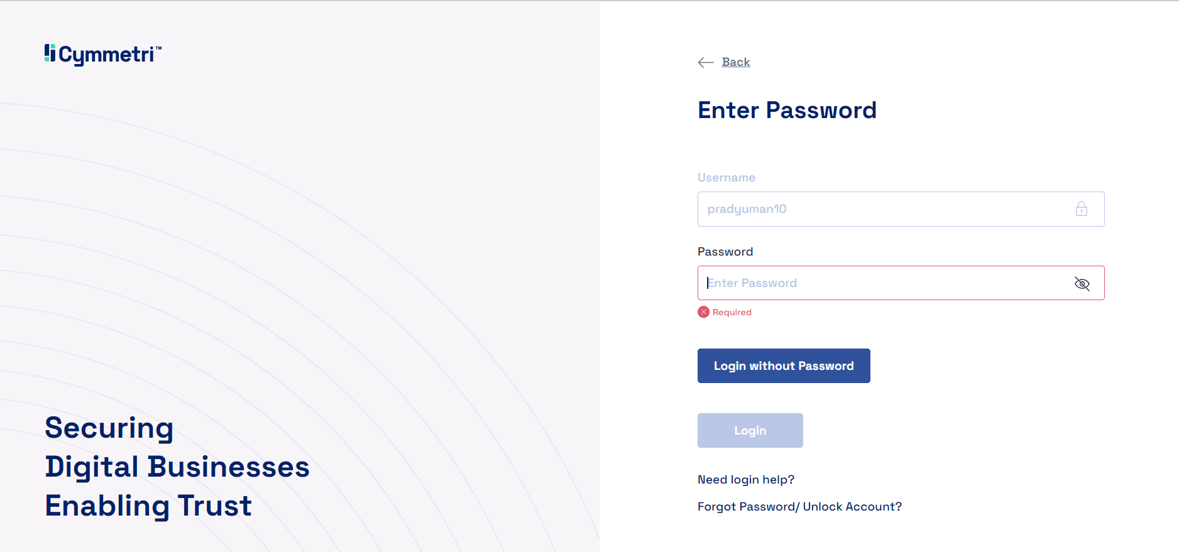The height and width of the screenshot is (552, 1179).
Task: Click the Need login help? text
Action: point(745,480)
